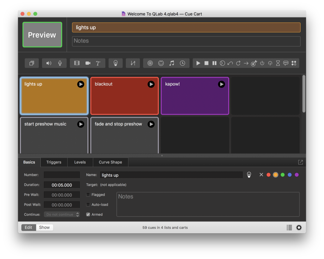Image resolution: width=324 pixels, height=259 pixels.
Task: Select the Video cue filmstrip icon
Action: point(77,63)
